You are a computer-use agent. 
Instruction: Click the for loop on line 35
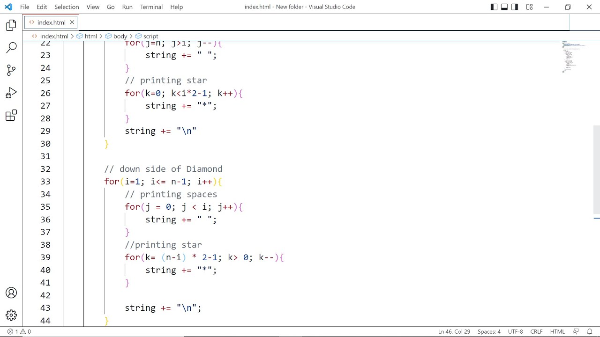(x=184, y=207)
